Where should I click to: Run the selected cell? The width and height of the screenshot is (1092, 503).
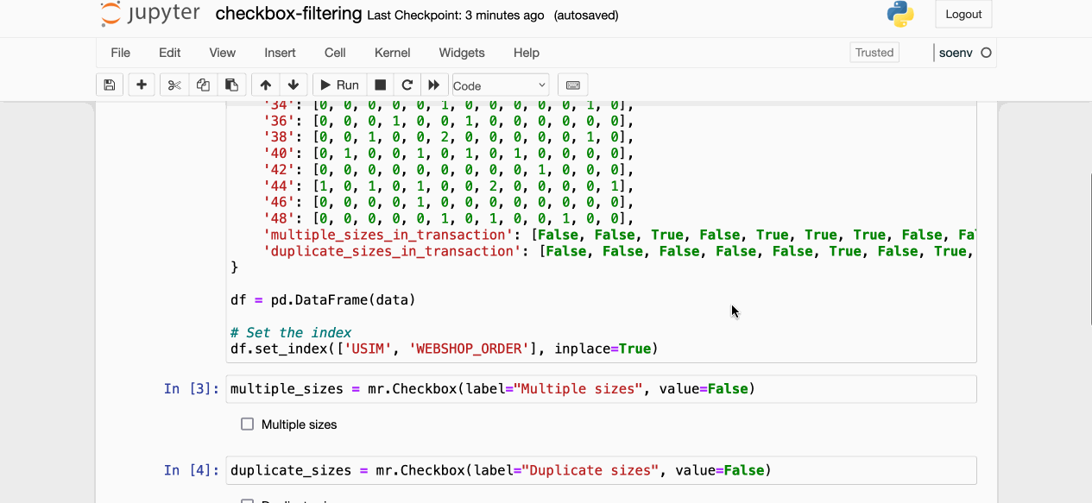point(338,84)
